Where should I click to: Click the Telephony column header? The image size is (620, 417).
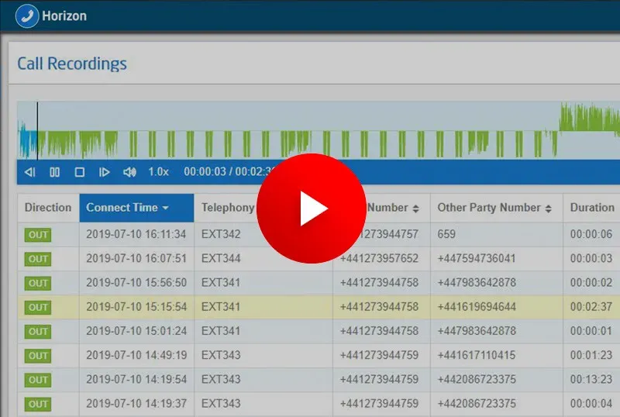[228, 208]
